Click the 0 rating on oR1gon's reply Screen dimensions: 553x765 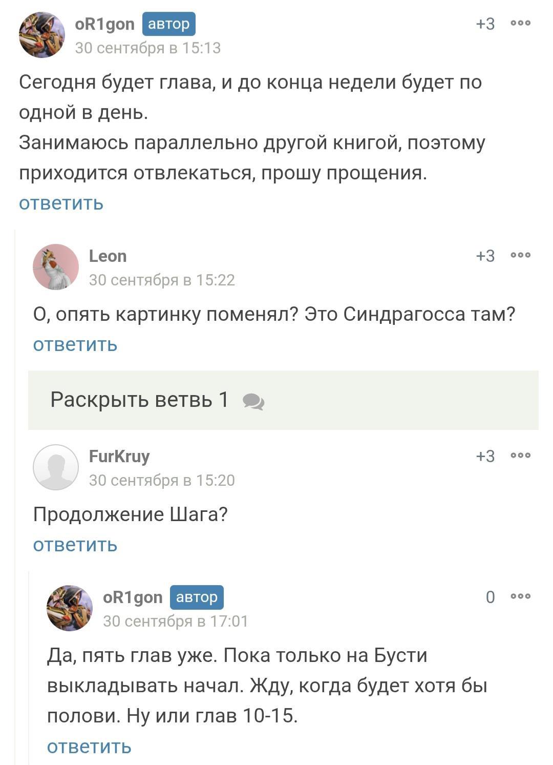coord(490,597)
